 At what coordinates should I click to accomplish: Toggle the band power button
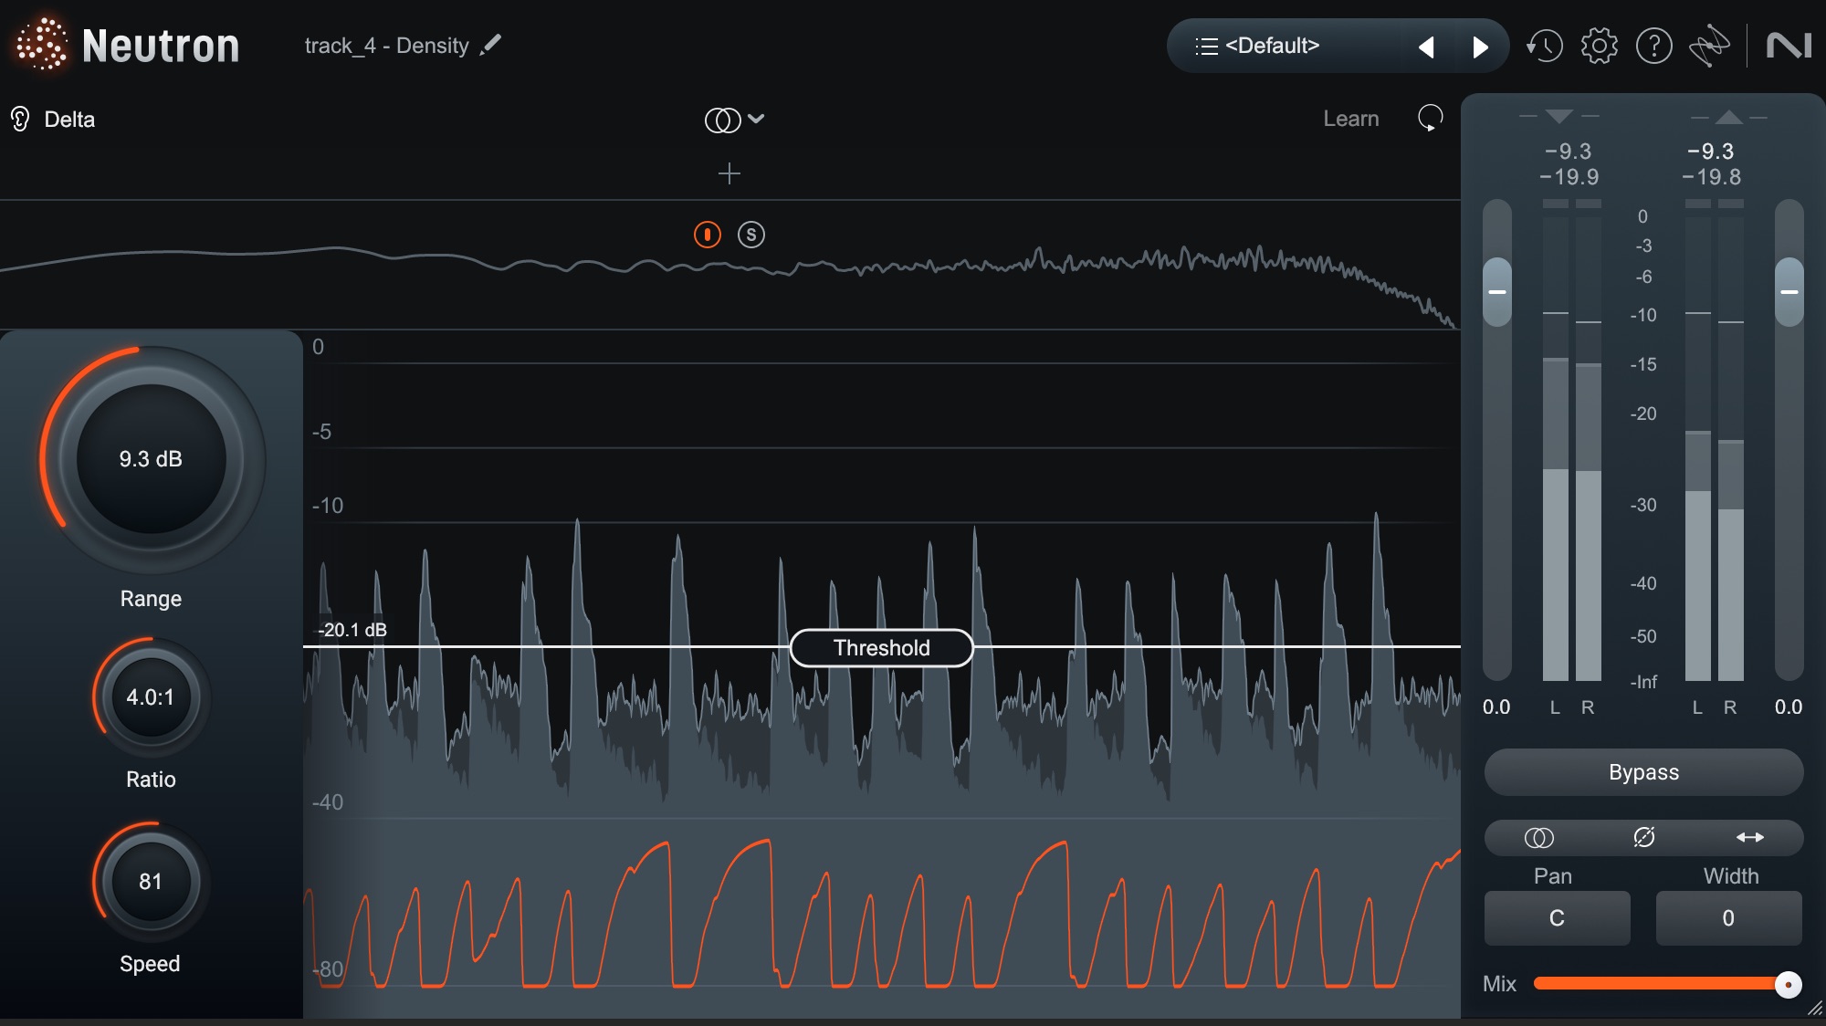point(708,235)
